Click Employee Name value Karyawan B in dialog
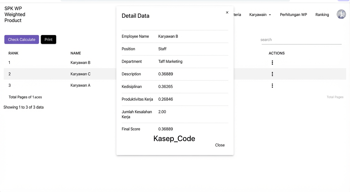This screenshot has height=192, width=350. 168,36
